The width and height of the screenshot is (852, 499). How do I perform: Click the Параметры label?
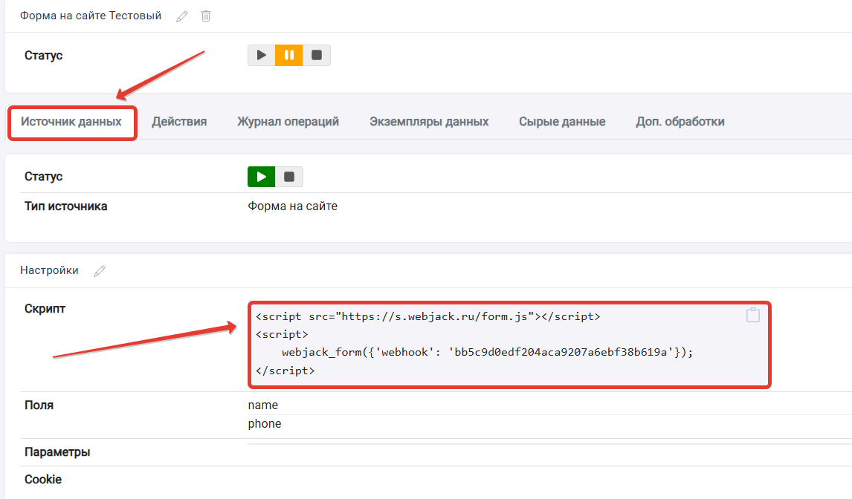pos(57,451)
